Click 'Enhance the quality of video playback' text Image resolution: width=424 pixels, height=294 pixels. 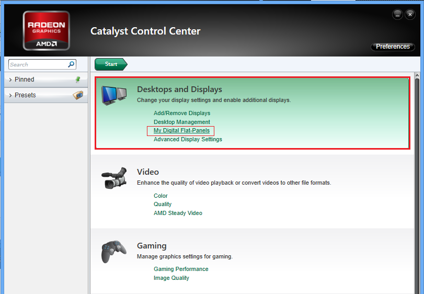[x=234, y=183]
